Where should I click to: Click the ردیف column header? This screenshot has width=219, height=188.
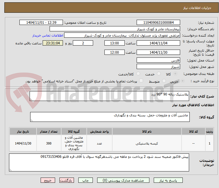point(209,131)
